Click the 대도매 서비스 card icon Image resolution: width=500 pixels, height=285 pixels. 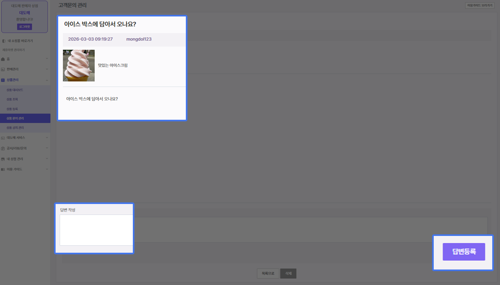tap(3, 138)
